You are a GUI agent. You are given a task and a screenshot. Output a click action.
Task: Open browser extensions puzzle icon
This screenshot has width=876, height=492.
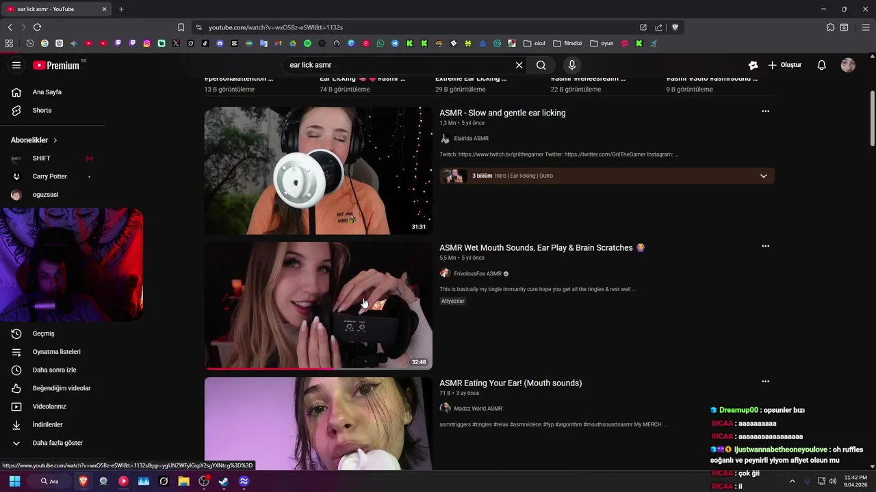point(830,27)
